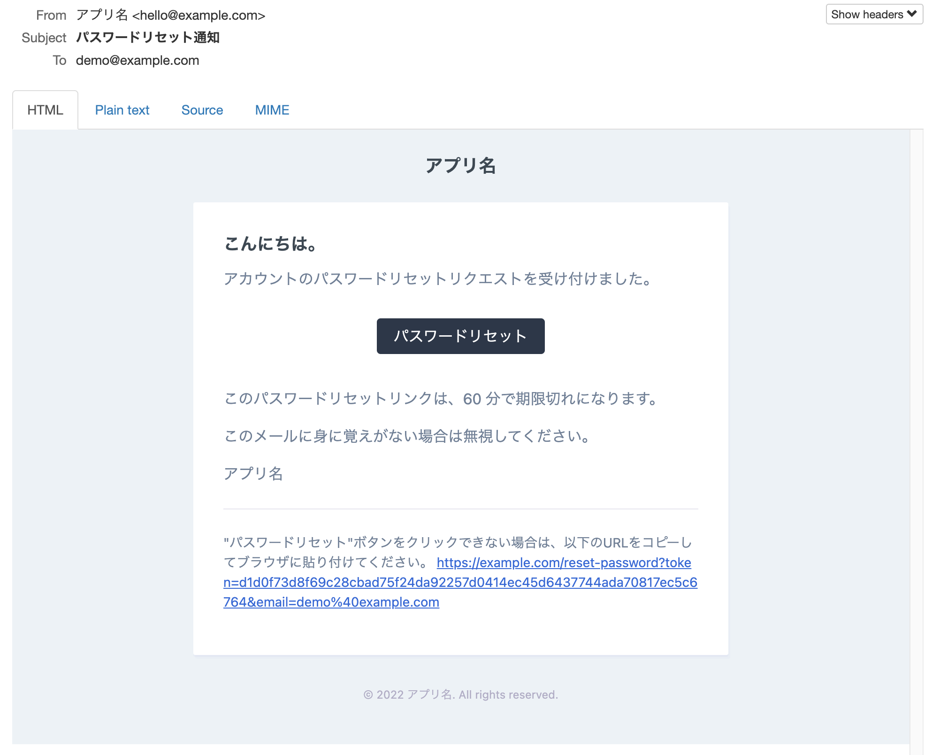Click the パスワードリセット button

[x=460, y=336]
